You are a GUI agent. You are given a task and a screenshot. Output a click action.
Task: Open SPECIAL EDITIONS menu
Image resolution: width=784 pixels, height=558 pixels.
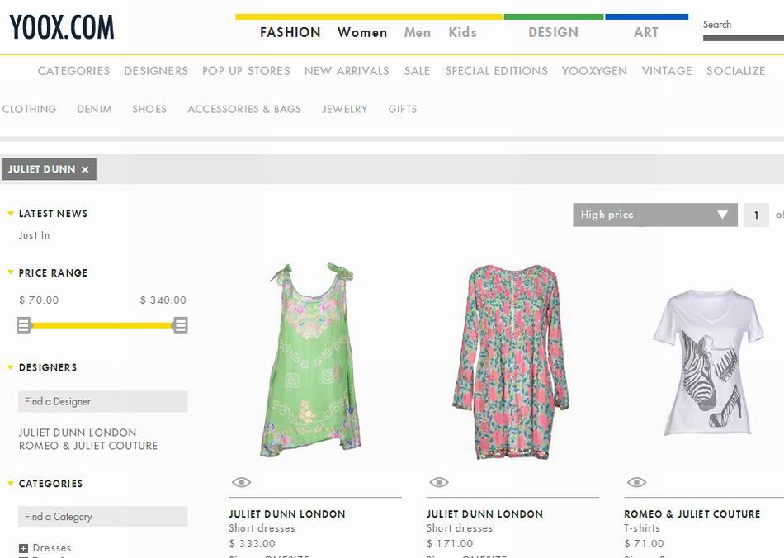[497, 71]
